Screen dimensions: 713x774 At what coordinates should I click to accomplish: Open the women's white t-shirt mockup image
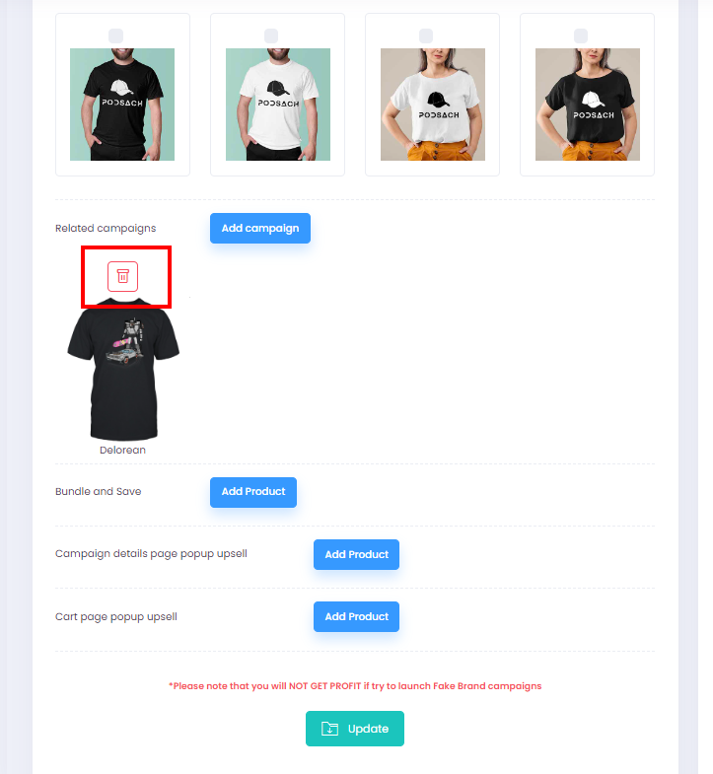[433, 105]
